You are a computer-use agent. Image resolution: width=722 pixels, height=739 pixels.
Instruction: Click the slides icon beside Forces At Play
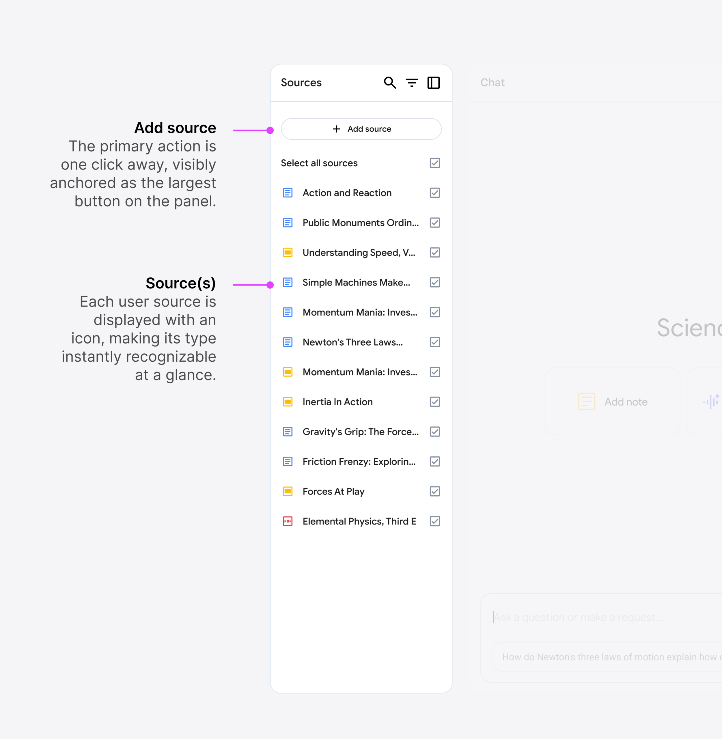[x=288, y=491]
